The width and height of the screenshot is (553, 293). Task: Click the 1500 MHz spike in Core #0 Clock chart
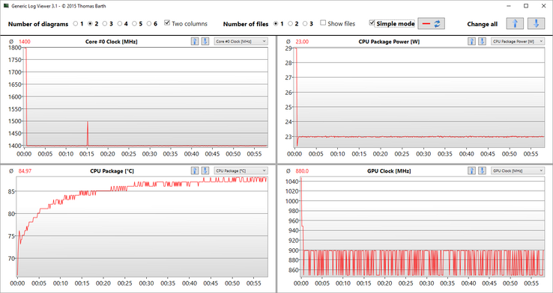click(88, 122)
